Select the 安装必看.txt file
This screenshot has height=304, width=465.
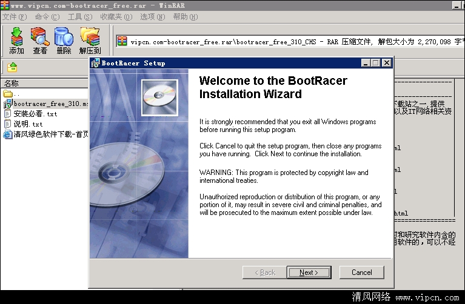[35, 113]
